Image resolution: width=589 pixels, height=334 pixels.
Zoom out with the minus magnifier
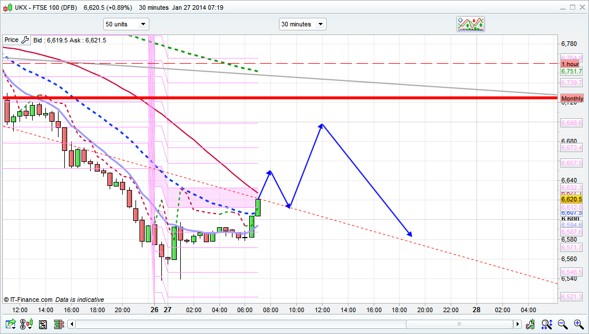pyautogui.click(x=563, y=324)
